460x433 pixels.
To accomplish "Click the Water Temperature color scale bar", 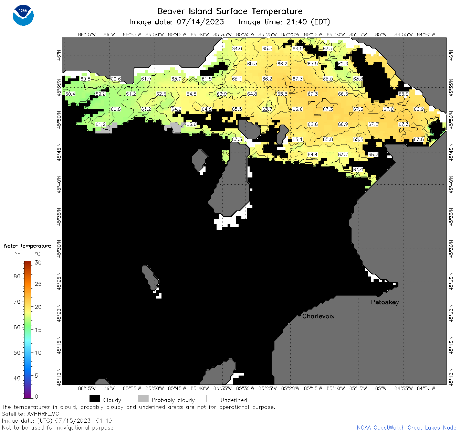I will (28, 329).
